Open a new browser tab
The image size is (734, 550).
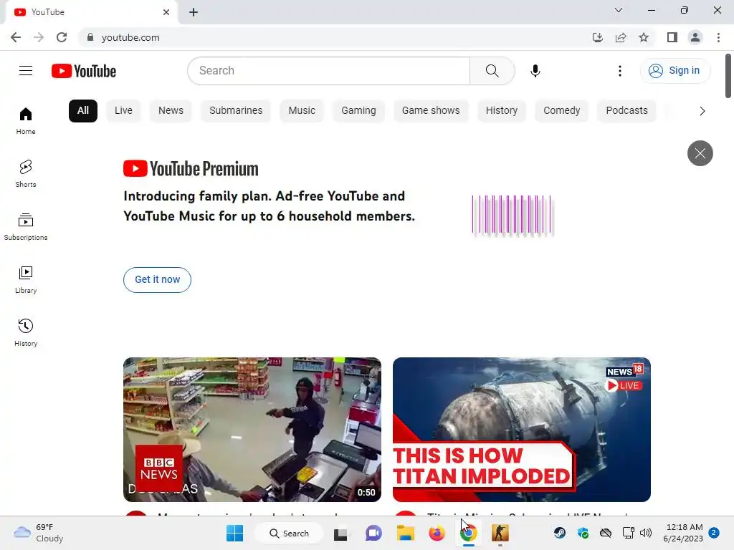(194, 12)
